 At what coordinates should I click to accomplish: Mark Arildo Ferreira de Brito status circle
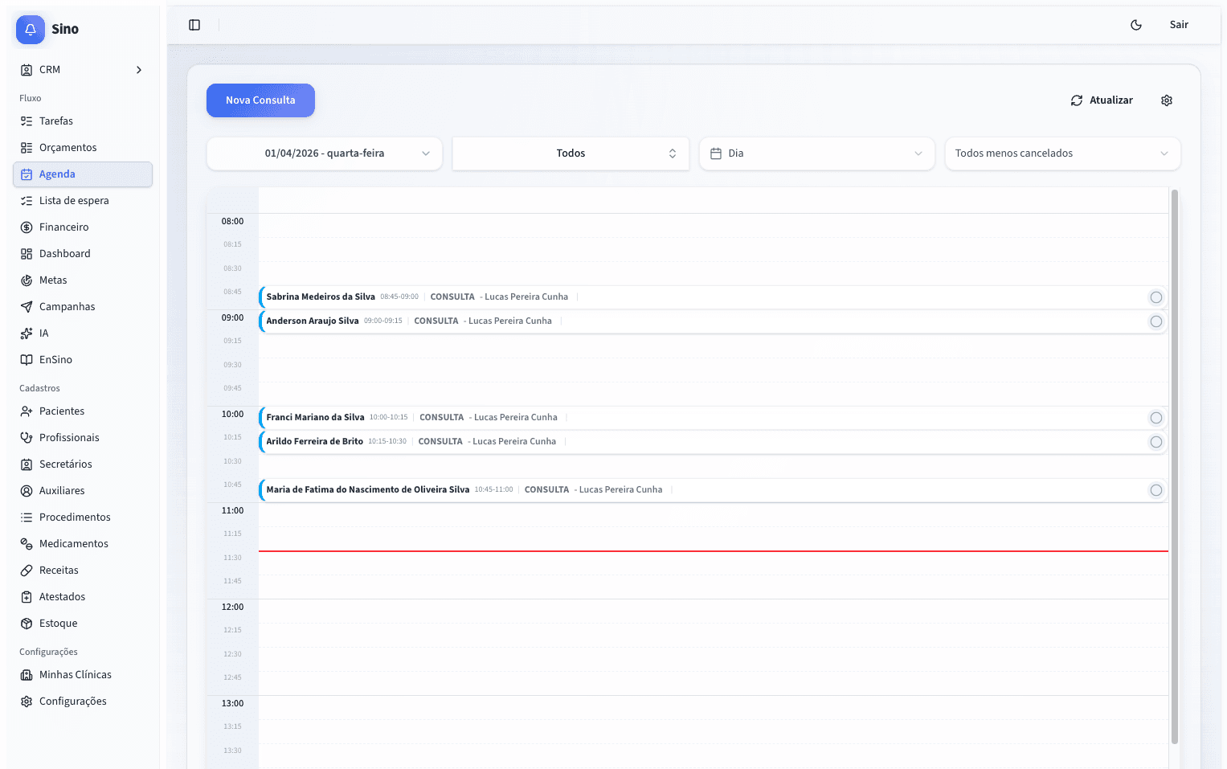tap(1156, 442)
